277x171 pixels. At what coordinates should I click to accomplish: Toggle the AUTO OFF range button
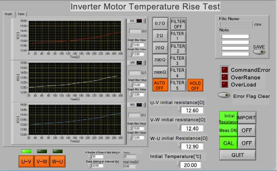pyautogui.click(x=160, y=85)
